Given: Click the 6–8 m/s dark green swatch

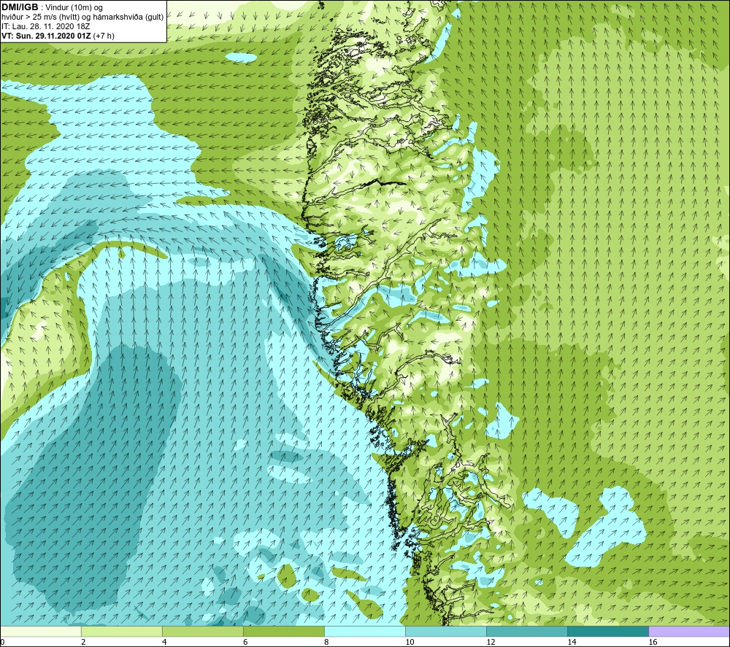Looking at the screenshot, I should (x=284, y=631).
